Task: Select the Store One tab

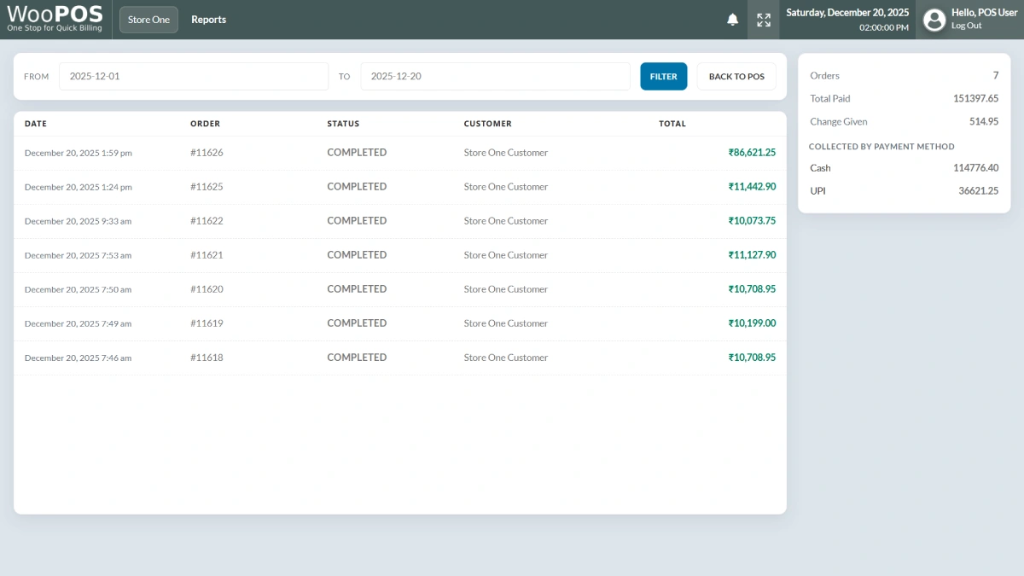Action: (x=148, y=20)
